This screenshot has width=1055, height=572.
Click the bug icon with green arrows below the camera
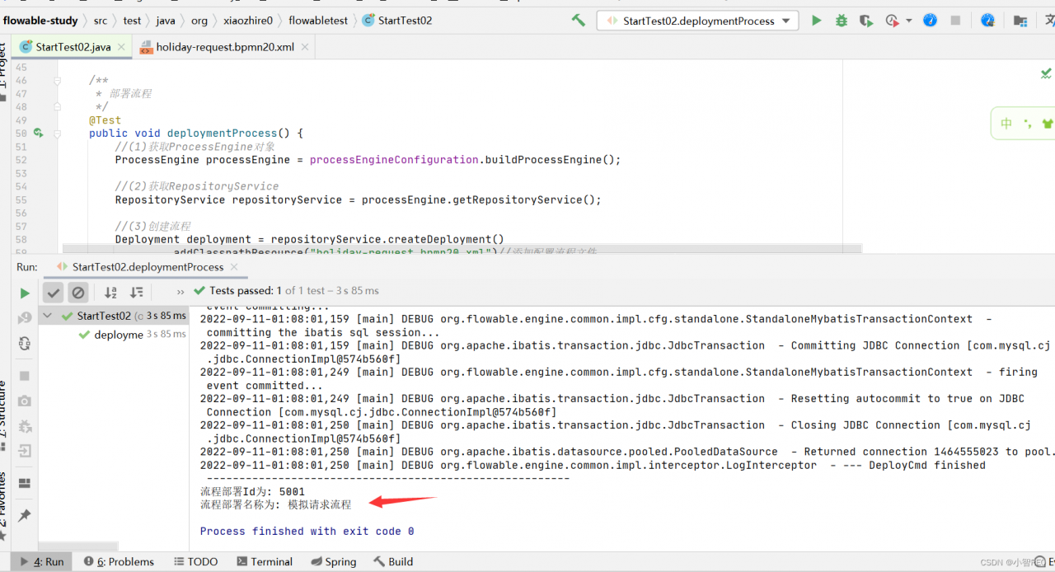click(x=25, y=426)
